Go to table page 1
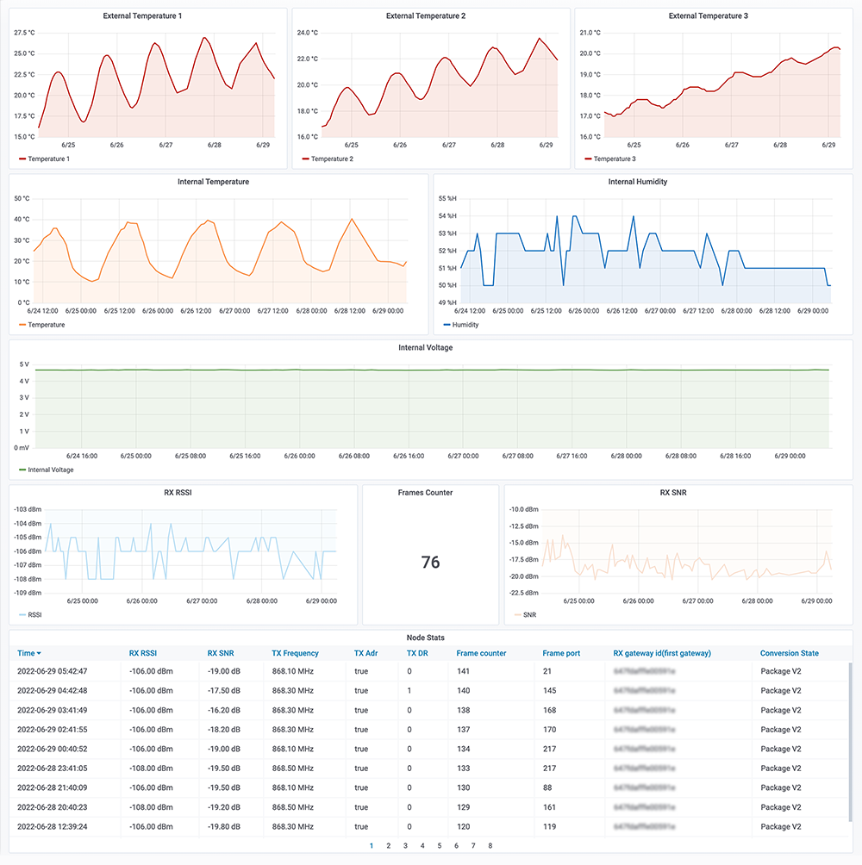The image size is (862, 865). tap(372, 846)
